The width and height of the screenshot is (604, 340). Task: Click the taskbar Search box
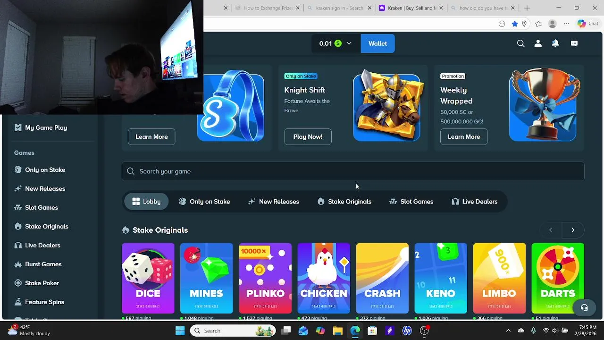coord(233,331)
